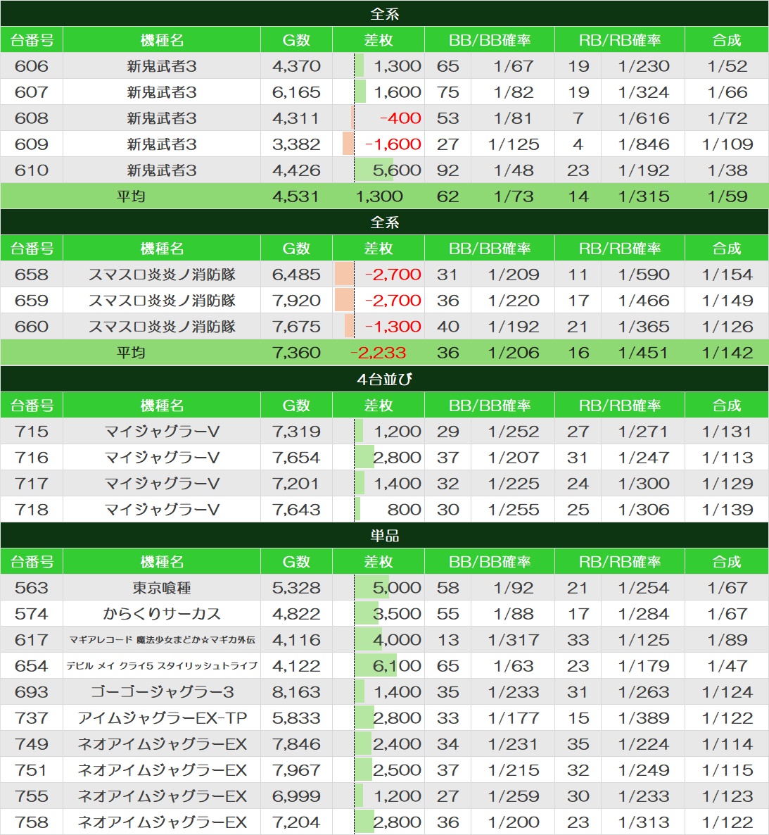Click スマスロ炎炎ノ消防隊 in row 659

(162, 301)
